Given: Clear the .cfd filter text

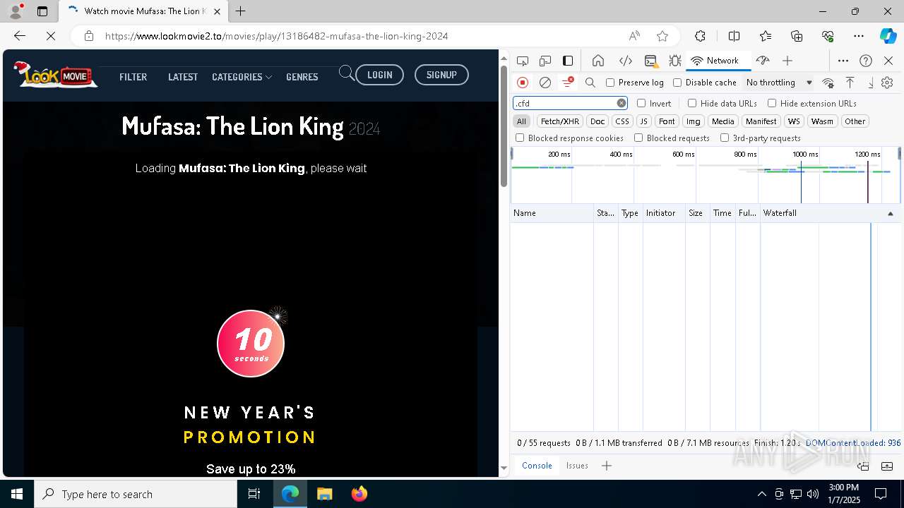Looking at the screenshot, I should point(621,103).
